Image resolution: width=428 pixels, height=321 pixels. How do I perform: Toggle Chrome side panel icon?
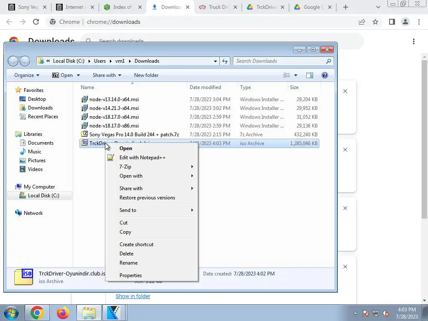392,22
